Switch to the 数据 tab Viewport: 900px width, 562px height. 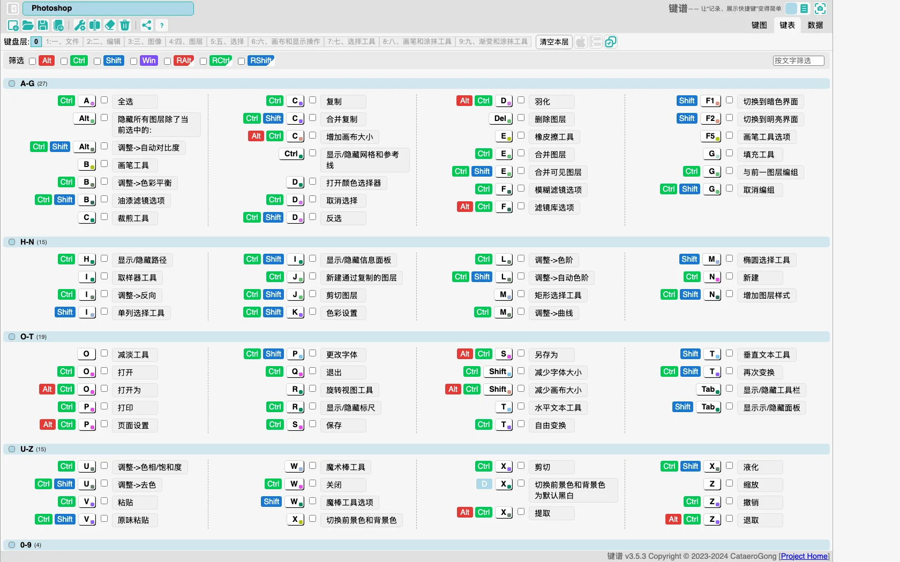click(x=815, y=25)
